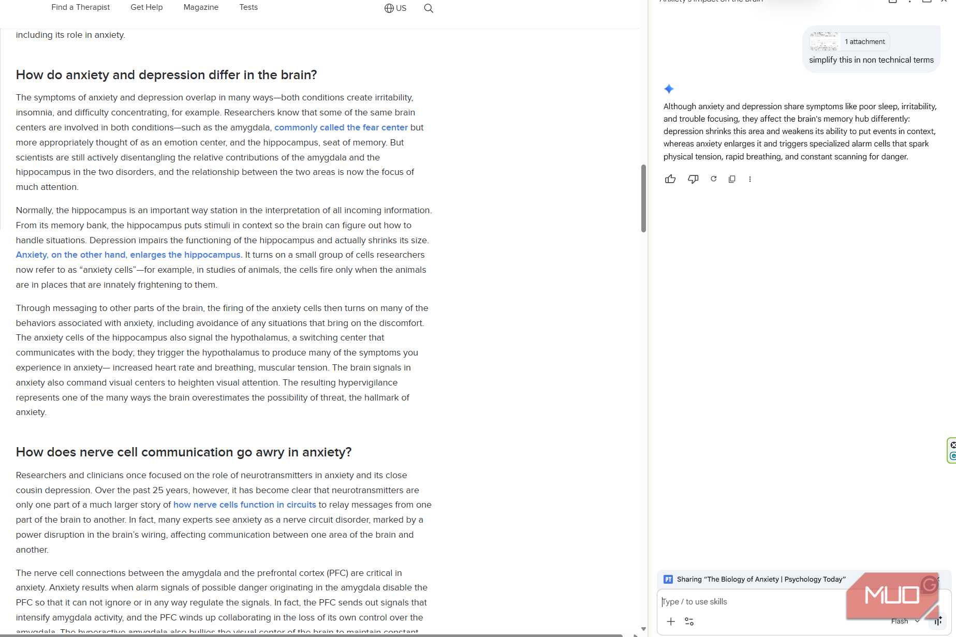Expand the Flash model dropdown
The height and width of the screenshot is (637, 956).
[905, 621]
